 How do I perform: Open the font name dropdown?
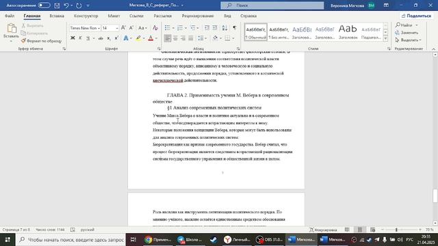coord(99,28)
